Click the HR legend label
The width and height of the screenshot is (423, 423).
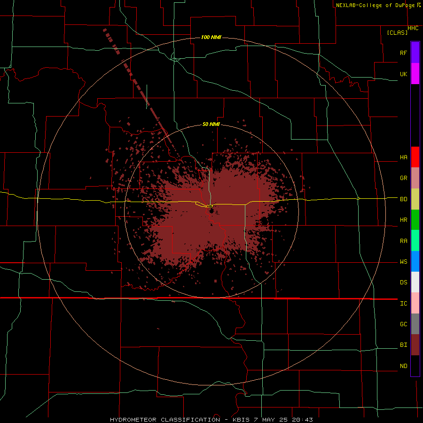point(403,220)
